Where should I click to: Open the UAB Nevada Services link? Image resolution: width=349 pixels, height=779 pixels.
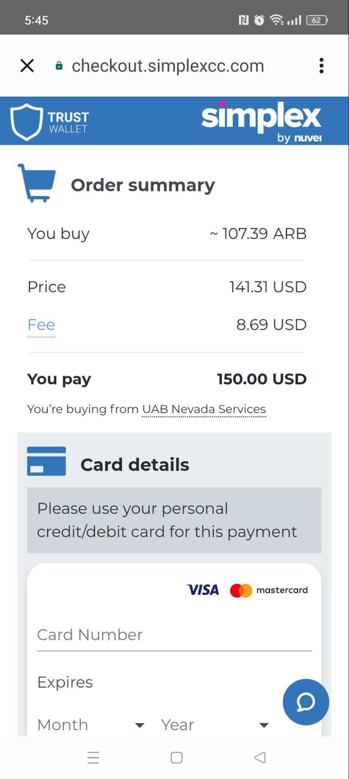click(204, 409)
